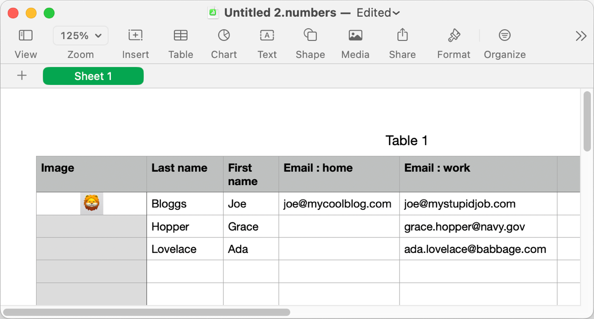Select the cell containing joe@mycoolblog.com
Viewport: 594px width, 319px height.
(x=339, y=204)
